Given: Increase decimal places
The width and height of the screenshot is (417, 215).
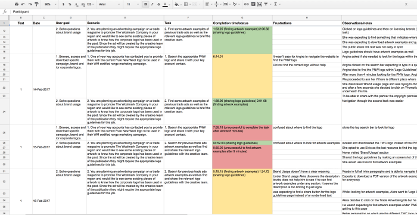Looking at the screenshot, I should 83,4.
